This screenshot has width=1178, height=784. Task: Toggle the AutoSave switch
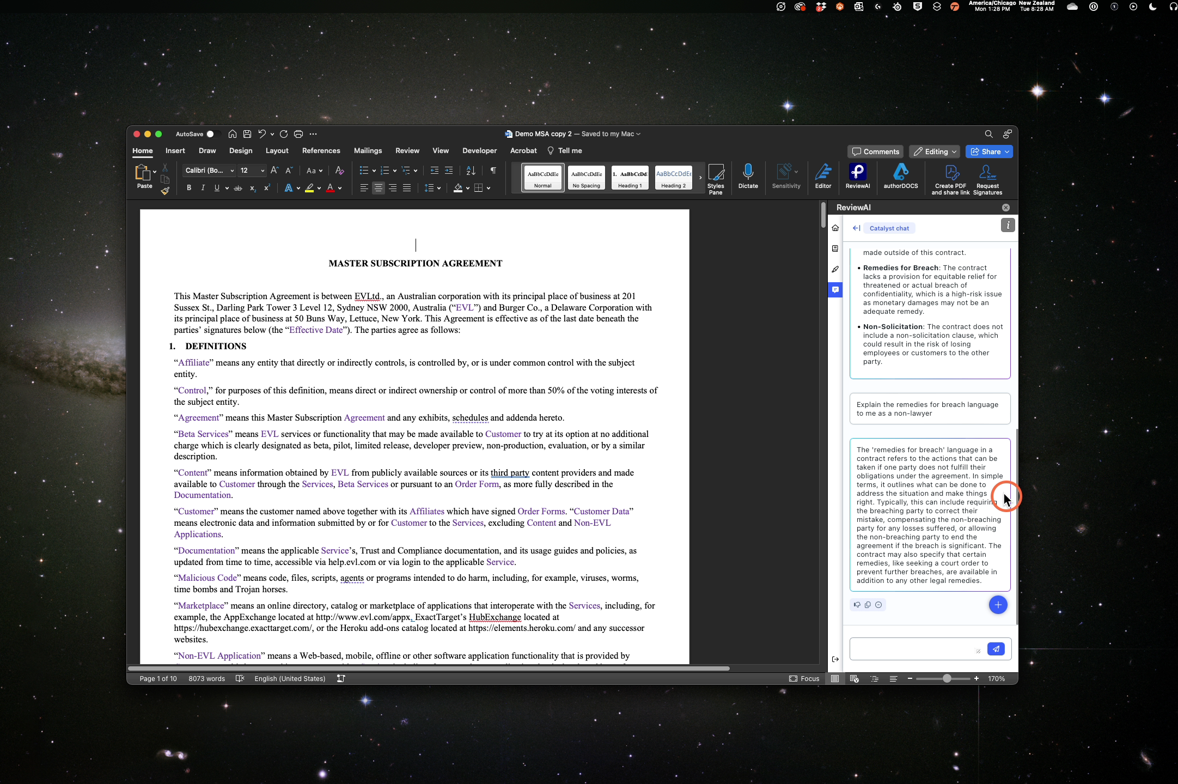click(213, 134)
